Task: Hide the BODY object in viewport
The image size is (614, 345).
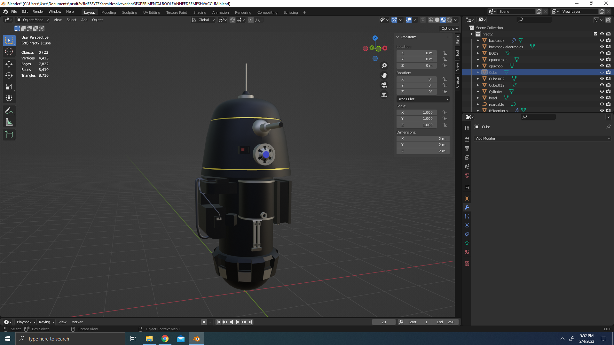Action: (x=602, y=53)
